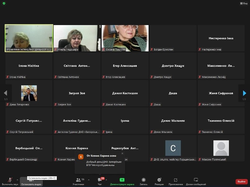Click Загрия Зоя participant tile
The width and height of the screenshot is (250, 187).
click(x=77, y=93)
